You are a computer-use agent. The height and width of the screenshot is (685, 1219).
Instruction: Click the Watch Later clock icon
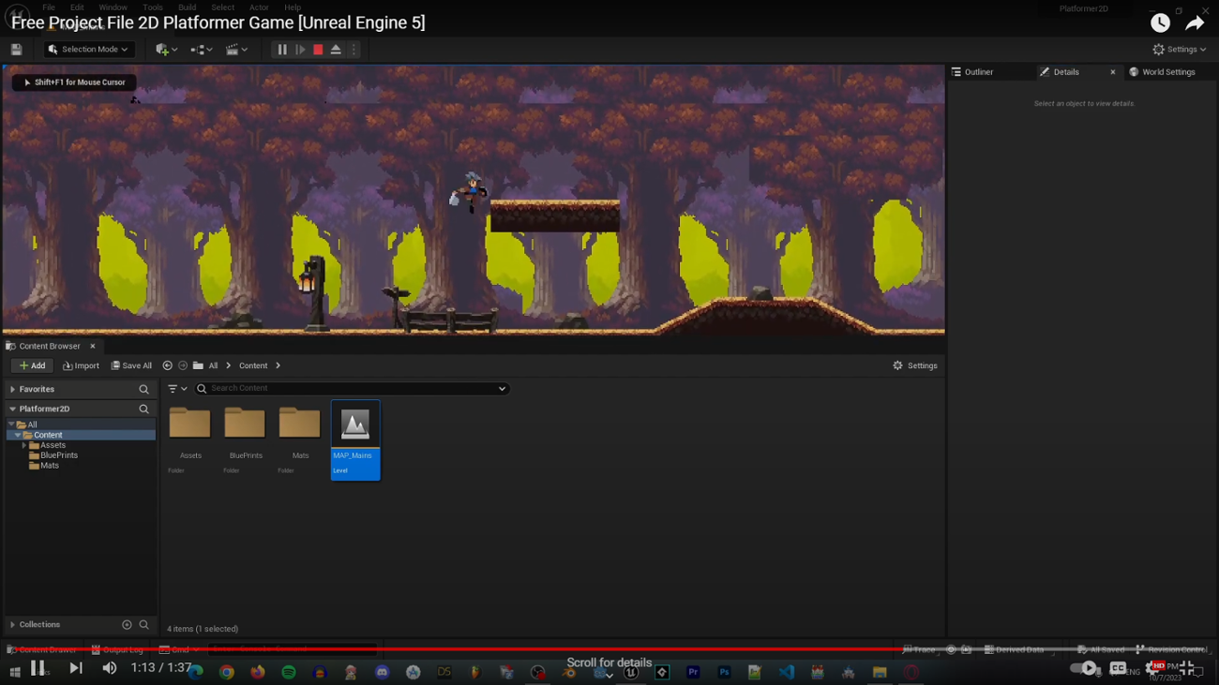[1160, 22]
